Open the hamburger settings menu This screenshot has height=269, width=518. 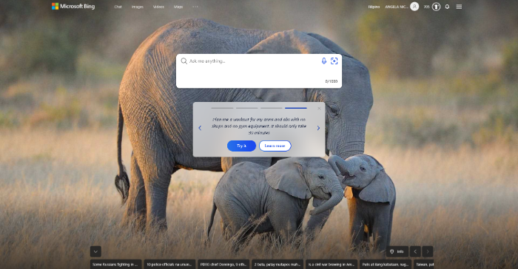(459, 7)
